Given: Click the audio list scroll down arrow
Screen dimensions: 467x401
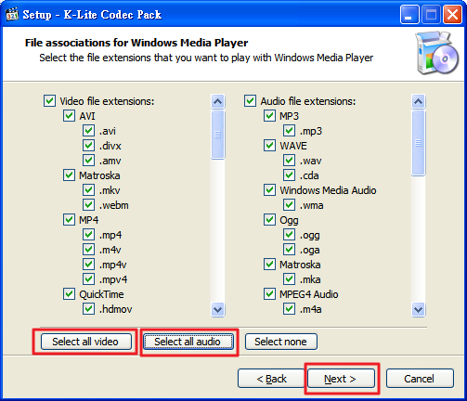Looking at the screenshot, I should [x=419, y=309].
